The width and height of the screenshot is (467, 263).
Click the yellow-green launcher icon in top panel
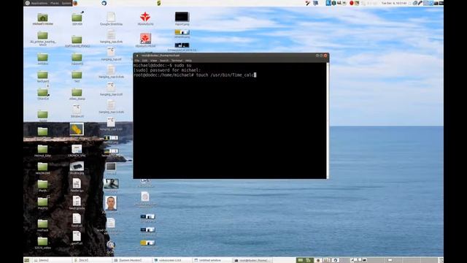pos(159,3)
